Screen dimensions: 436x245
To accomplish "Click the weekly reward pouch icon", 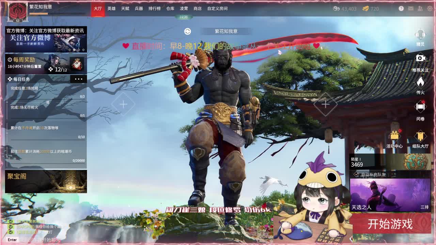I will (77, 64).
